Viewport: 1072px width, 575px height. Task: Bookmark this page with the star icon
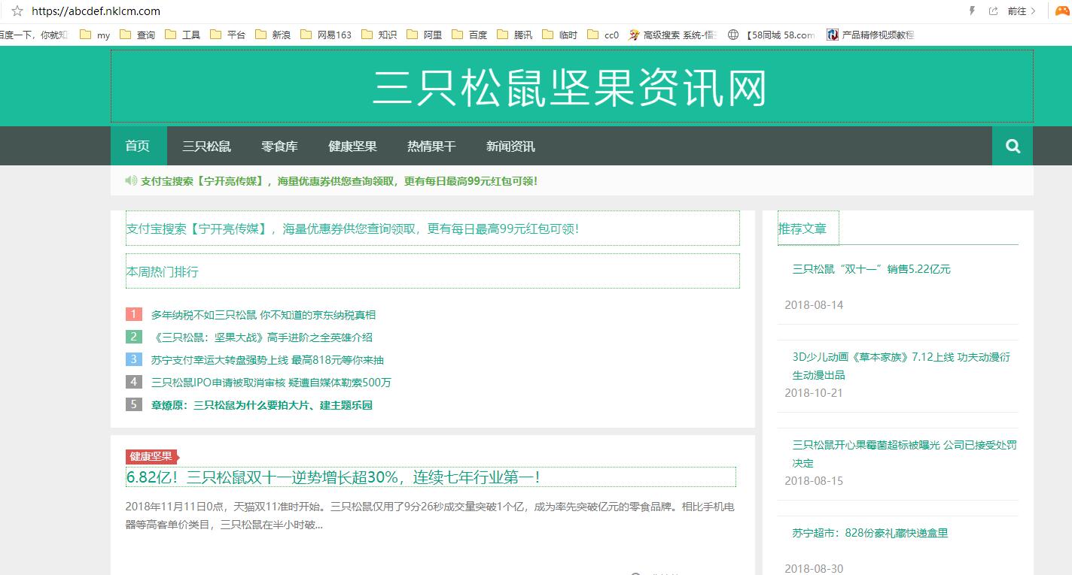(x=17, y=11)
